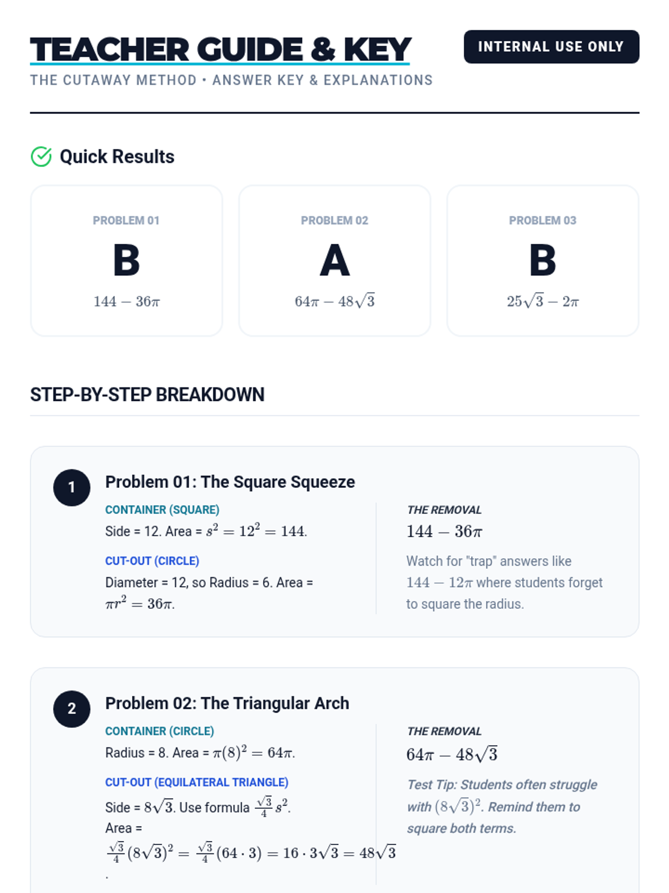The height and width of the screenshot is (893, 669).
Task: Click the Problem 01: The Square Squeeze heading
Action: click(x=230, y=482)
